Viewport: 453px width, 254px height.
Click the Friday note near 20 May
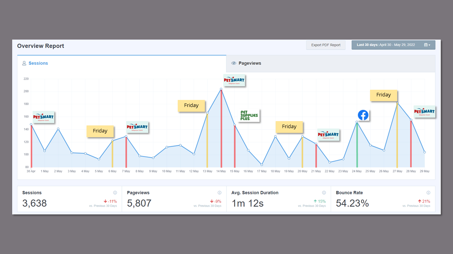(289, 127)
